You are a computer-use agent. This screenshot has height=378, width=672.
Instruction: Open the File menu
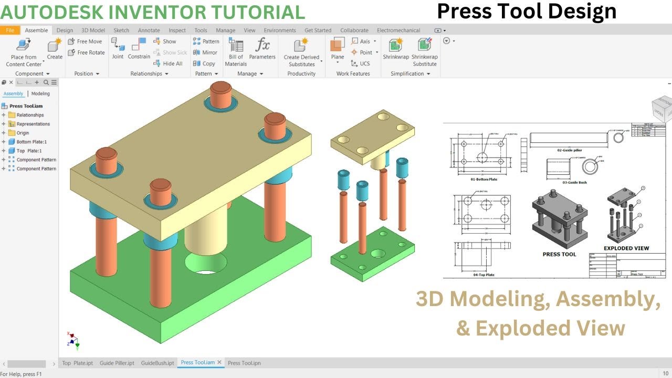tap(10, 30)
